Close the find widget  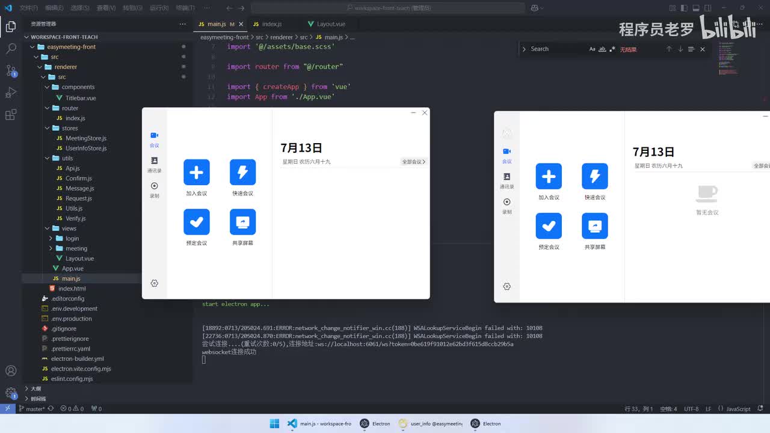(x=702, y=49)
